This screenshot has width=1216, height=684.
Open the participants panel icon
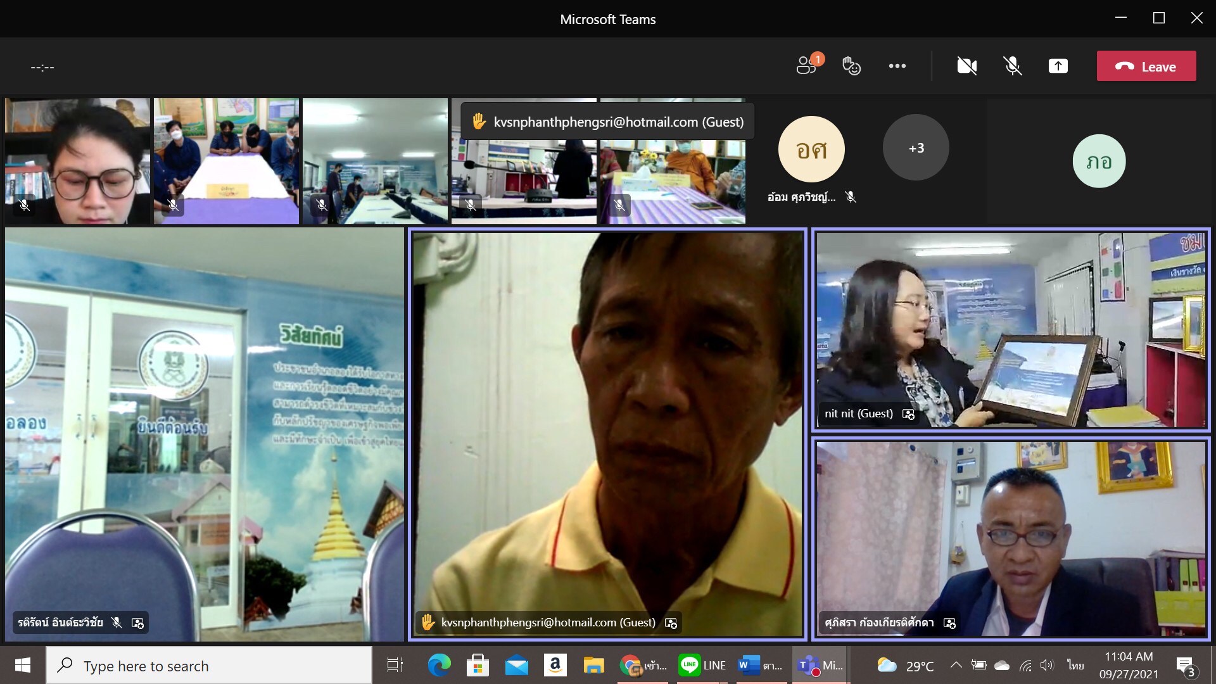pyautogui.click(x=806, y=66)
